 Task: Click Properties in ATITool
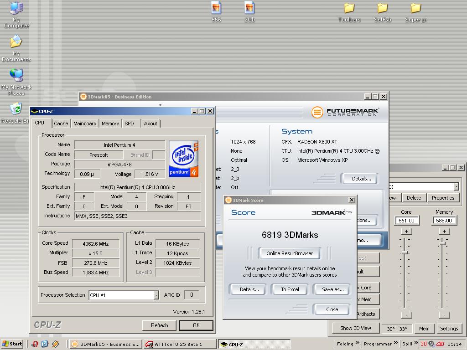[x=443, y=198]
